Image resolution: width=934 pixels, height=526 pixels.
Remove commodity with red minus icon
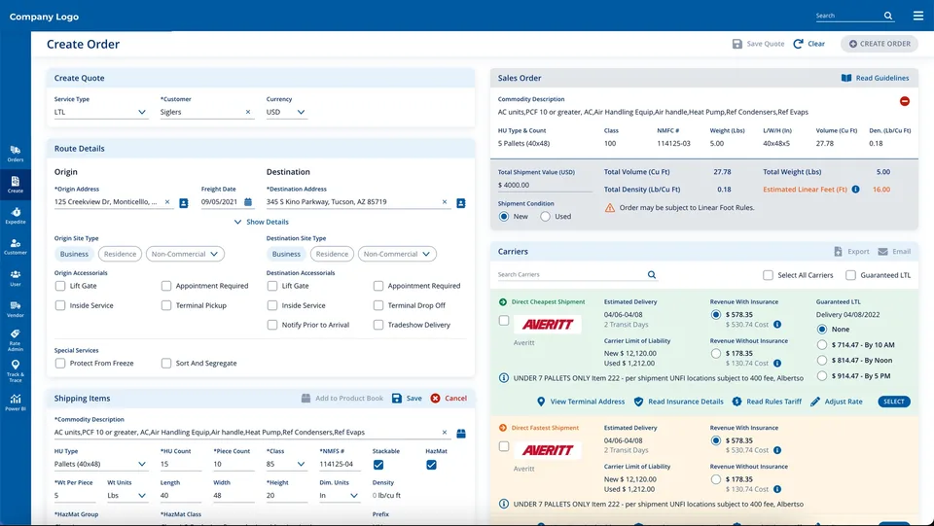pos(904,101)
